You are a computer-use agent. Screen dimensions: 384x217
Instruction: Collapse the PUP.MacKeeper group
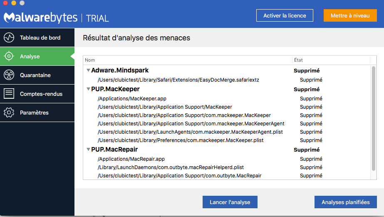tap(89, 89)
